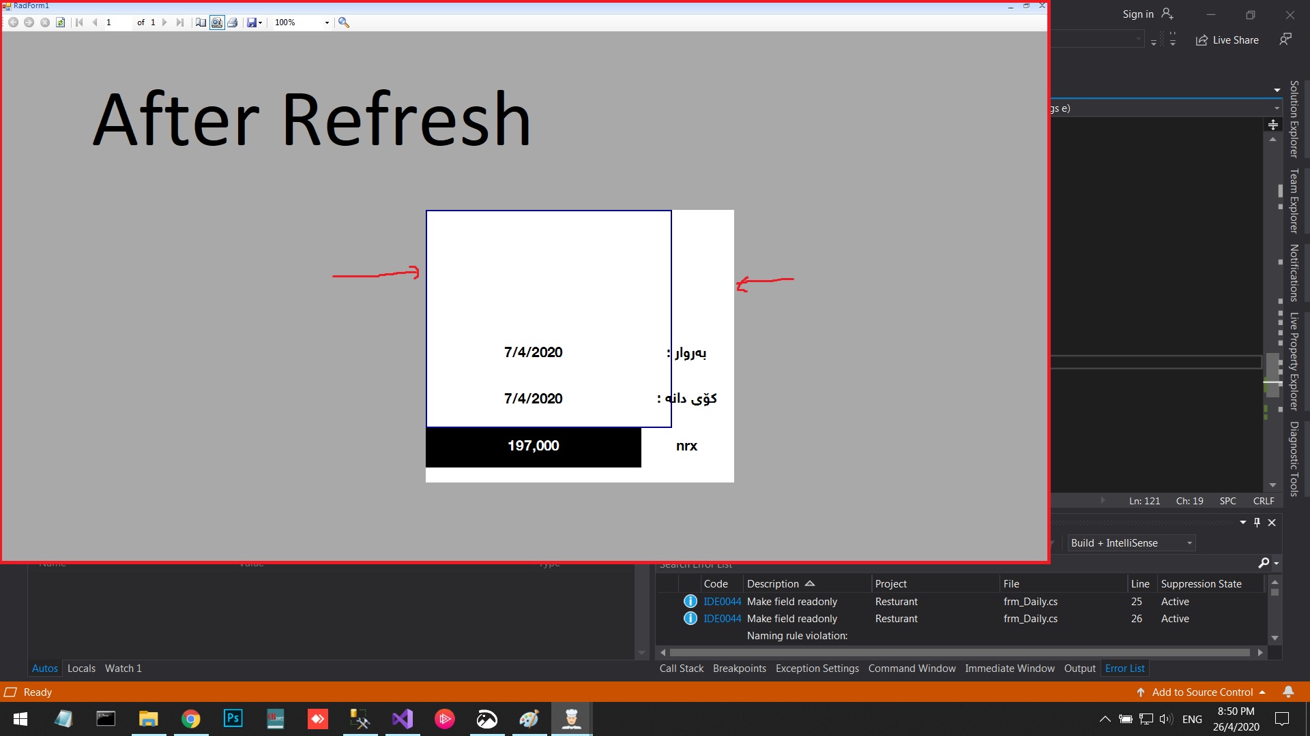The height and width of the screenshot is (736, 1310).
Task: Expand the 100% zoom dropdown
Action: (327, 22)
